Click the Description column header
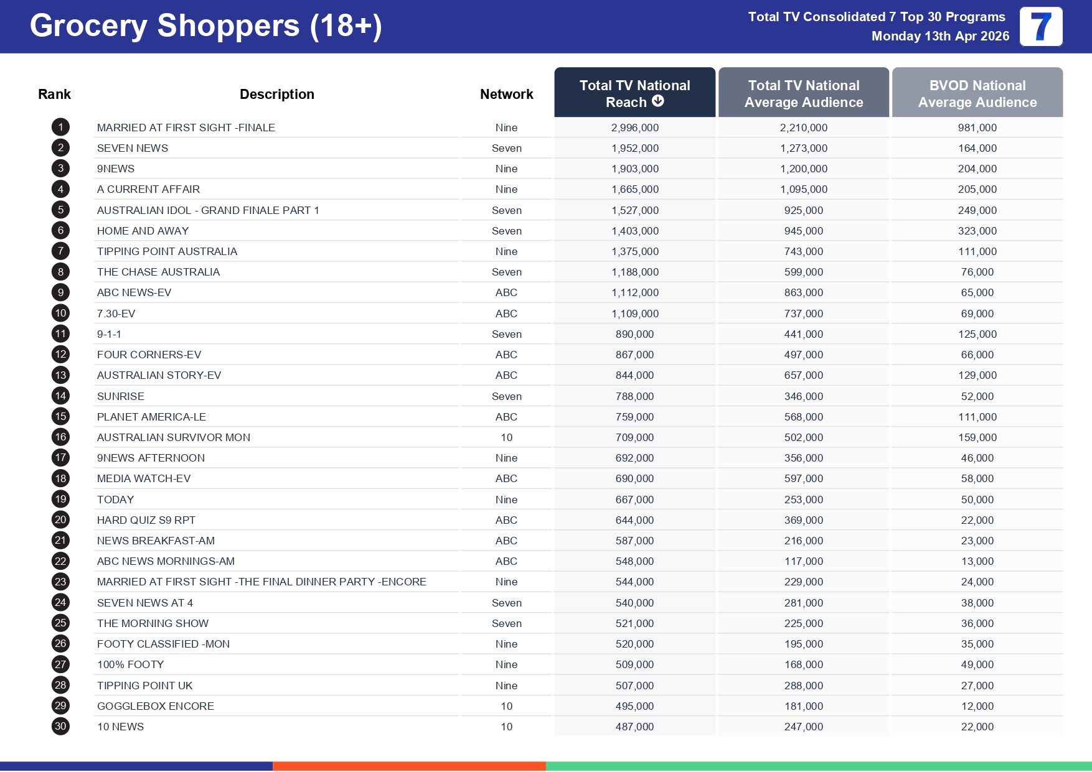This screenshot has width=1092, height=772. pos(276,95)
